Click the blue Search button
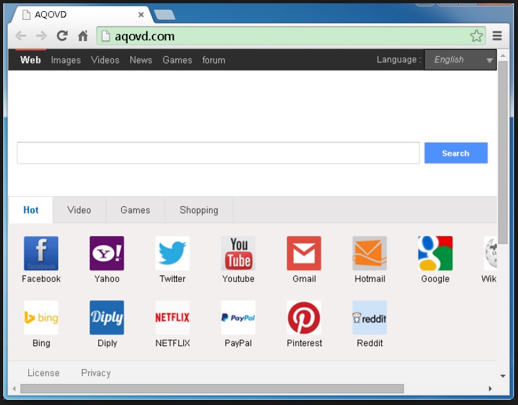 (x=456, y=153)
